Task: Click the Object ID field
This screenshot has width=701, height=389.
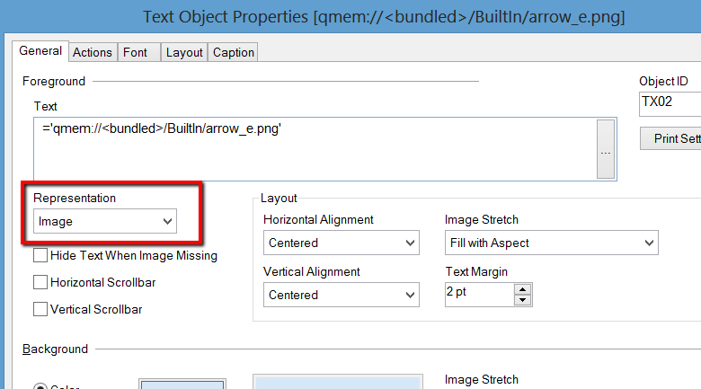Action: pyautogui.click(x=670, y=103)
